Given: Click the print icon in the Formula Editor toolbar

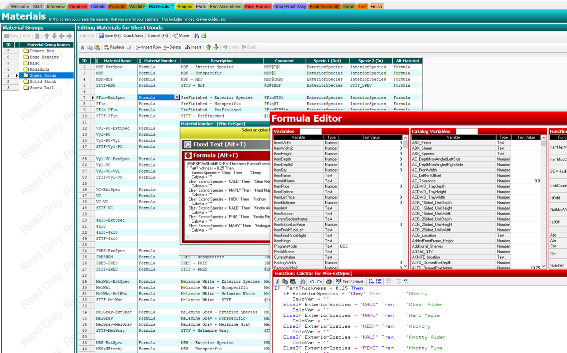Looking at the screenshot, I should pyautogui.click(x=329, y=281).
